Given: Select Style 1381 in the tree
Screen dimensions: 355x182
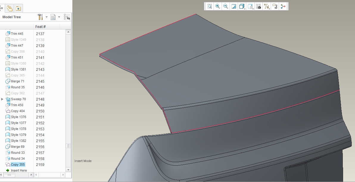Looking at the screenshot, I should tap(18, 69).
